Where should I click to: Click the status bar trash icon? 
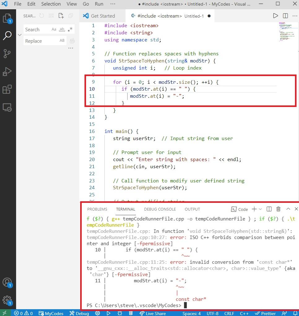click(x=131, y=313)
